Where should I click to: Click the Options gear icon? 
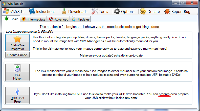[117, 11]
